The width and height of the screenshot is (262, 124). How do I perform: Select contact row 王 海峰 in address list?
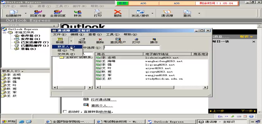pos(152,61)
